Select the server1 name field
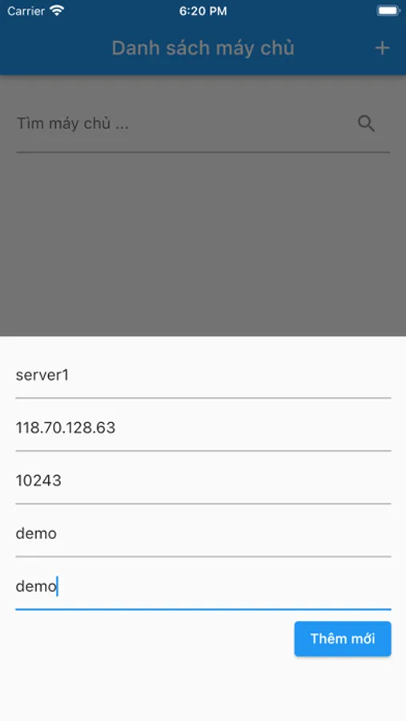 pos(203,376)
